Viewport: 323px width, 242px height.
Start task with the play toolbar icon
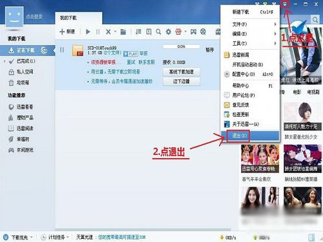point(88,32)
